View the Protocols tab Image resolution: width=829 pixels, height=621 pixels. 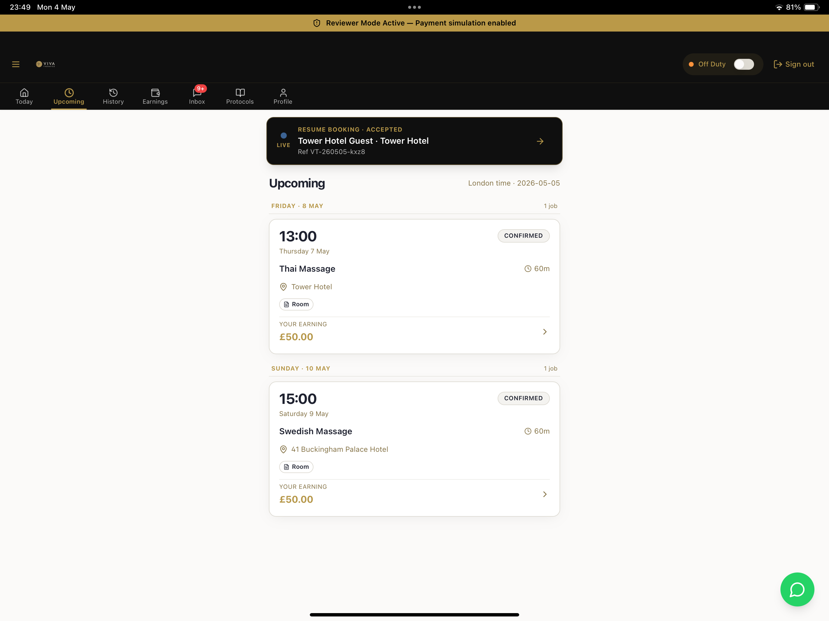tap(240, 96)
